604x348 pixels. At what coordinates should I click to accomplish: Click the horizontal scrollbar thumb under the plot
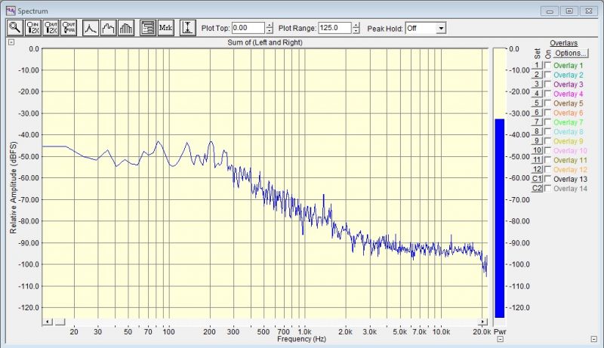point(60,322)
